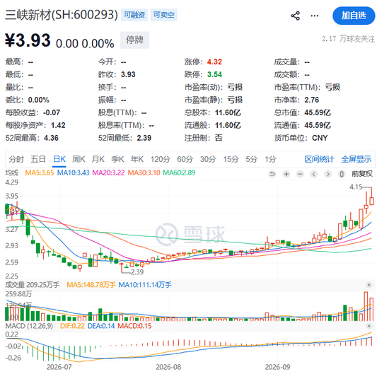Click the 停牌 status badge
Image resolution: width=389 pixels, height=374 pixels.
(x=134, y=40)
